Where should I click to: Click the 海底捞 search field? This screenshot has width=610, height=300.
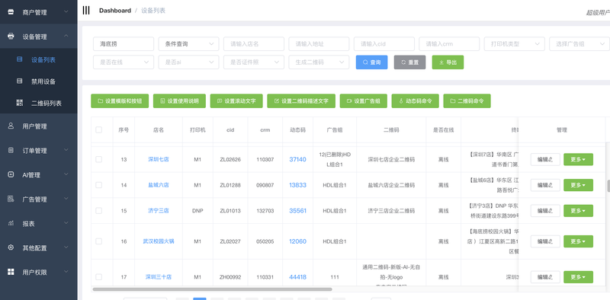pos(124,44)
